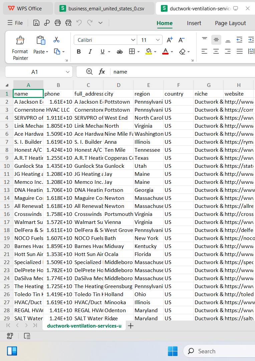The width and height of the screenshot is (255, 361).
Task: Click the Strikethrough icon
Action: [119, 52]
